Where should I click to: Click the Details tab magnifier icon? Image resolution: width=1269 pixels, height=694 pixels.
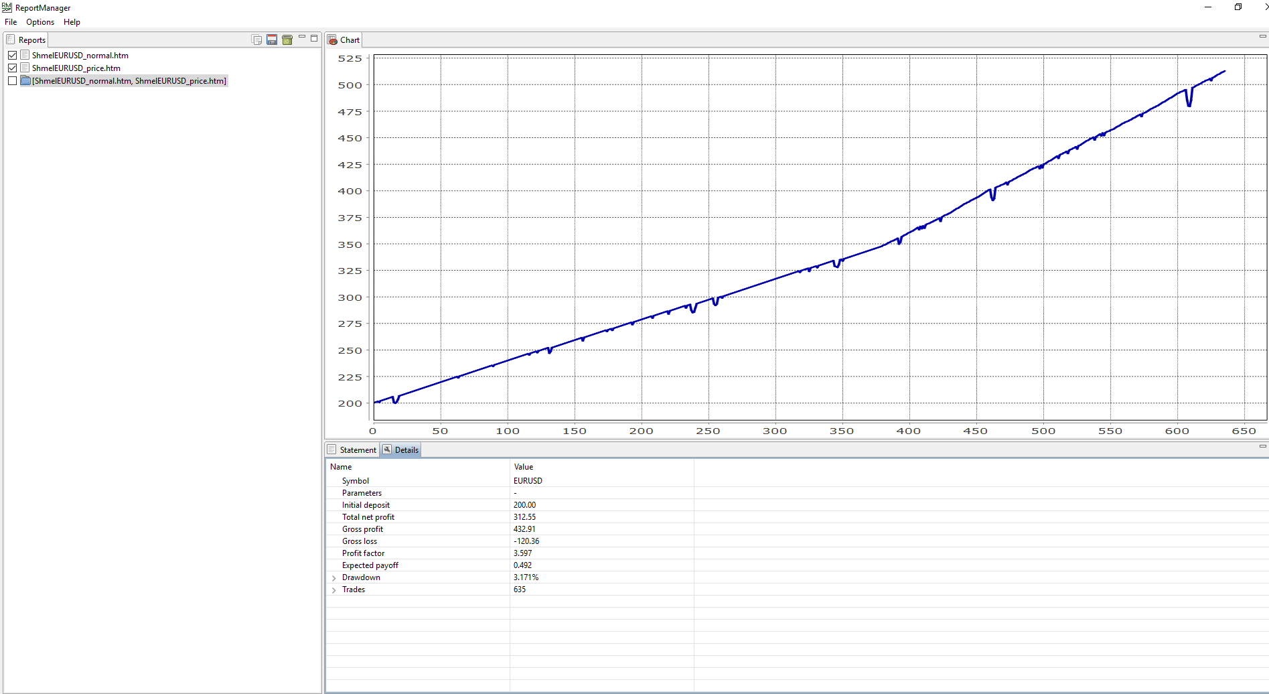click(387, 449)
